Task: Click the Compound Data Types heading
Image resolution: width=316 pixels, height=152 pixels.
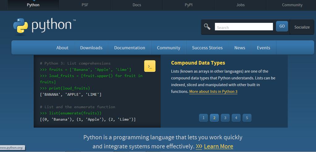Action: tap(198, 63)
